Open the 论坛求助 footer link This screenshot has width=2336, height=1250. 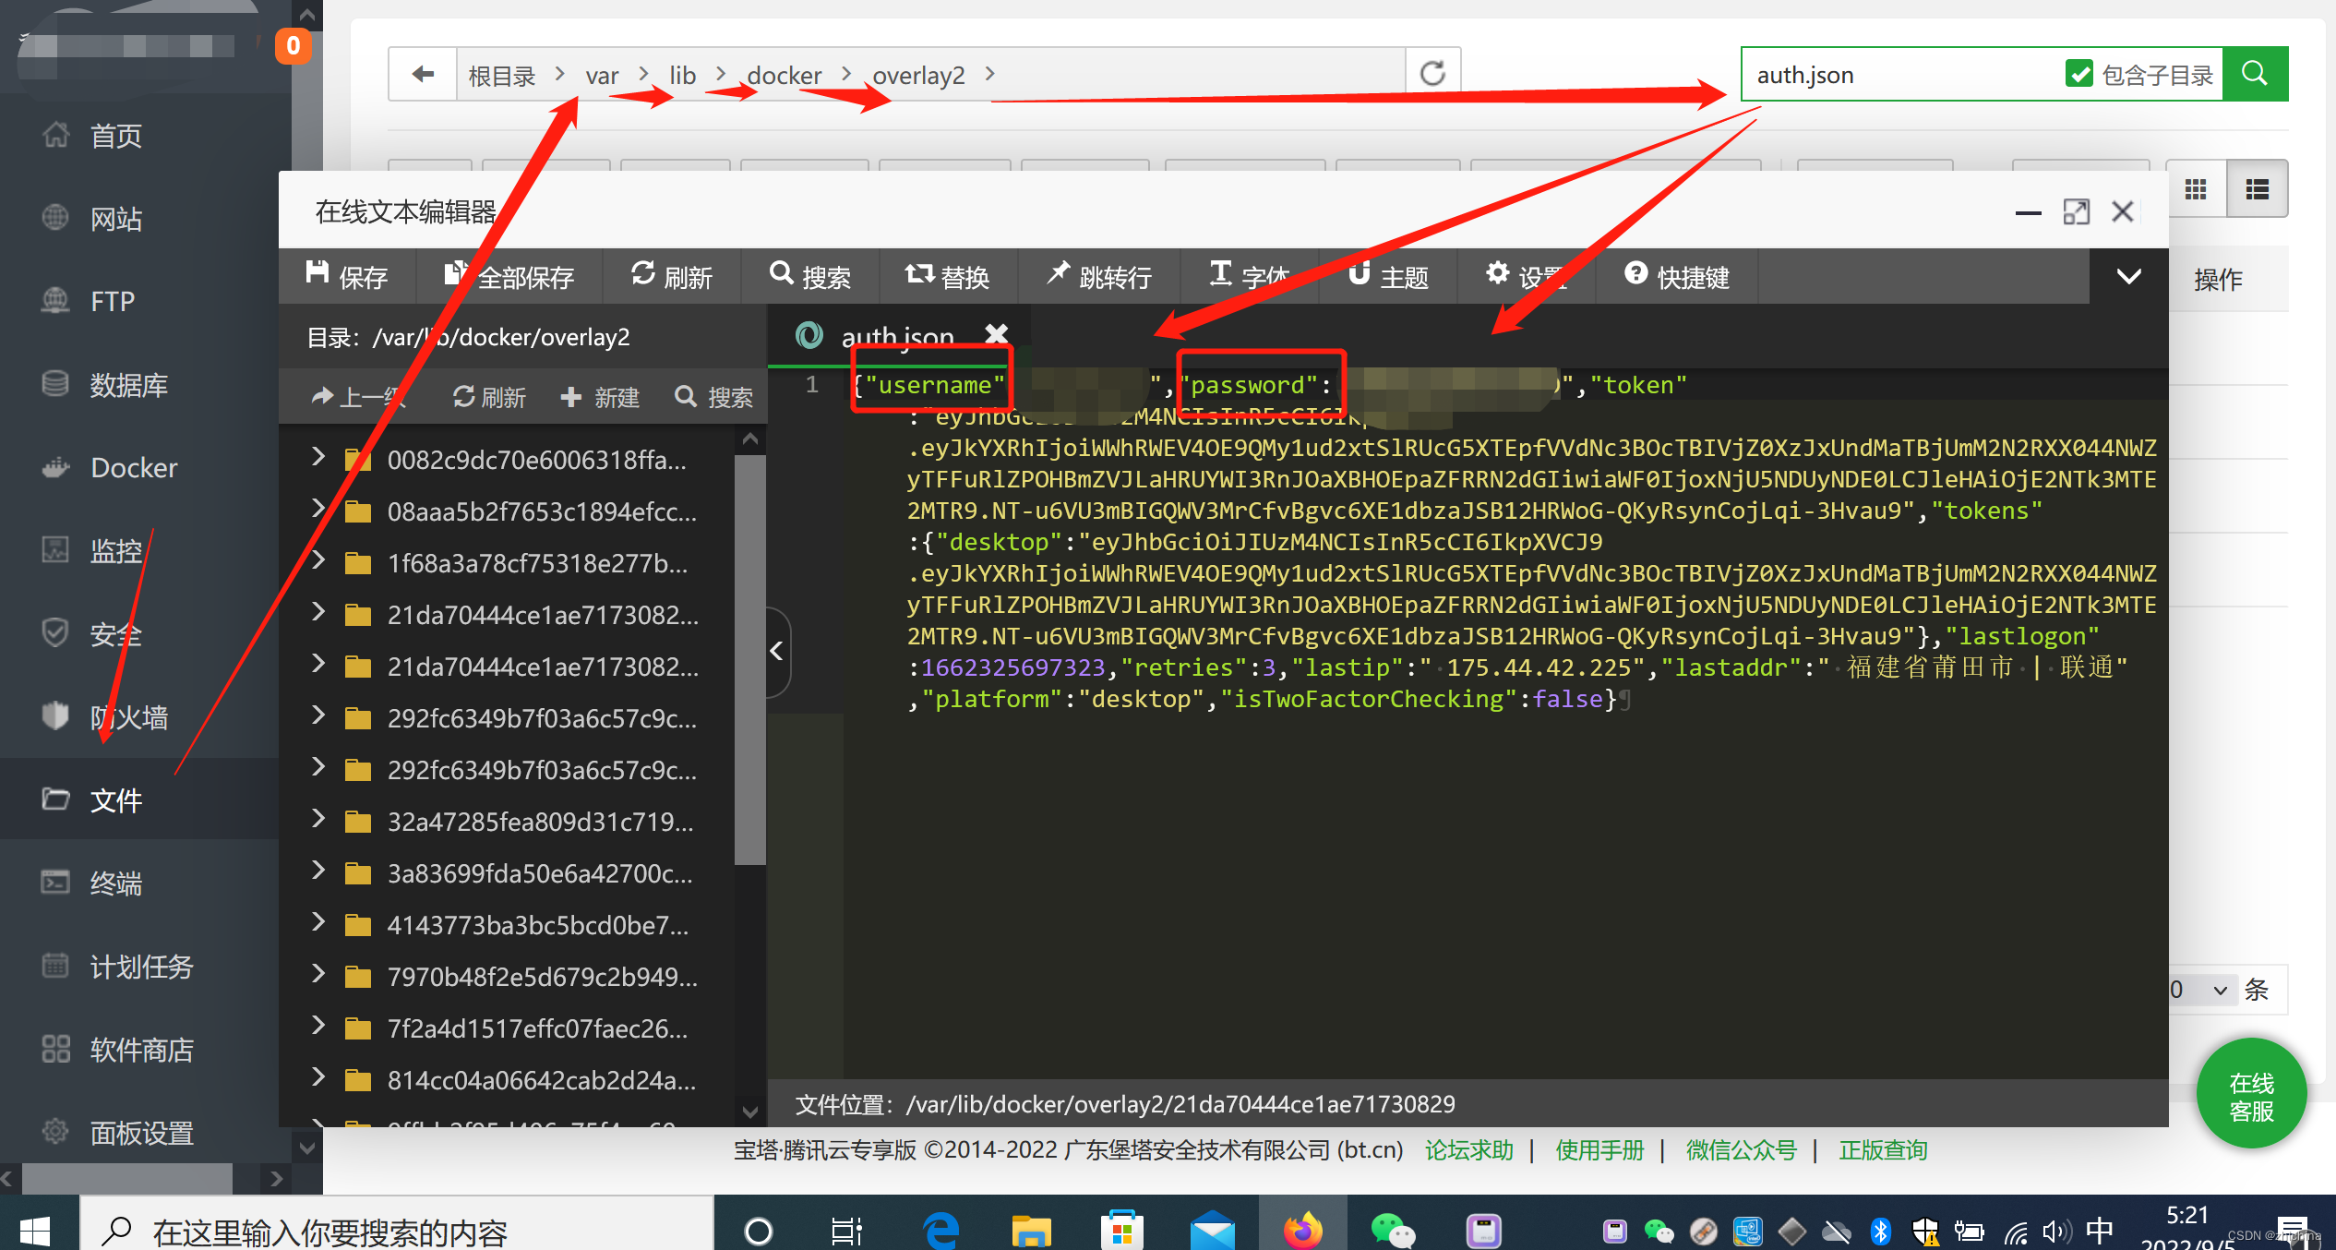click(1468, 1150)
